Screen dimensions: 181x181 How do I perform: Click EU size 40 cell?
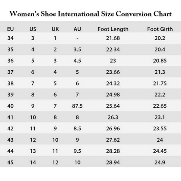(10, 106)
